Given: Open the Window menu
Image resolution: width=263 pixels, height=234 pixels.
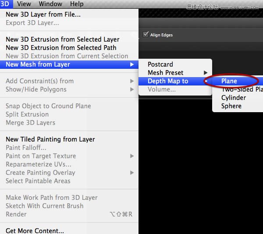Looking at the screenshot, I should click(x=50, y=4).
